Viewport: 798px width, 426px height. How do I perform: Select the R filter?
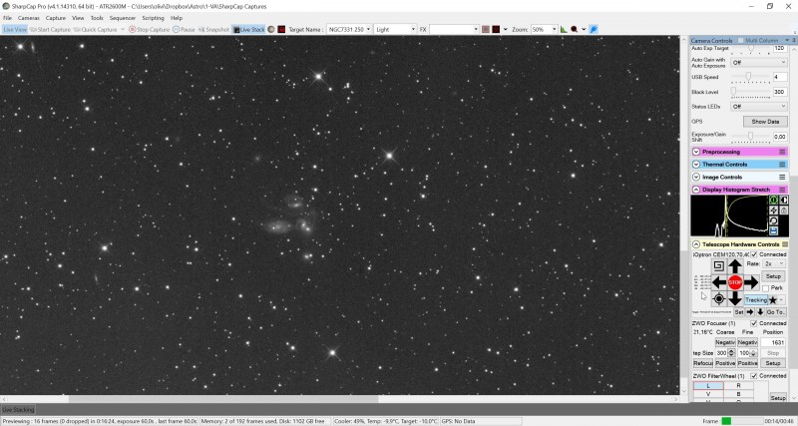tap(738, 386)
